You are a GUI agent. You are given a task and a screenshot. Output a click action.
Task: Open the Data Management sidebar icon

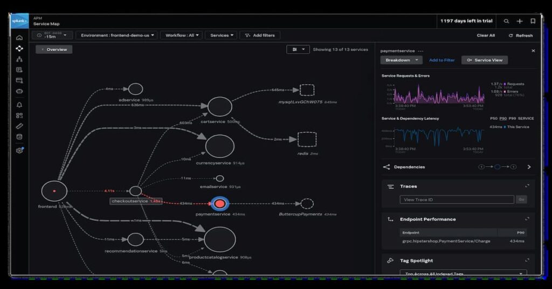[x=19, y=136]
